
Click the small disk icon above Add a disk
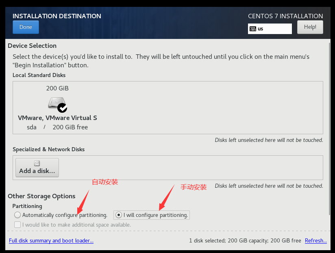click(37, 163)
